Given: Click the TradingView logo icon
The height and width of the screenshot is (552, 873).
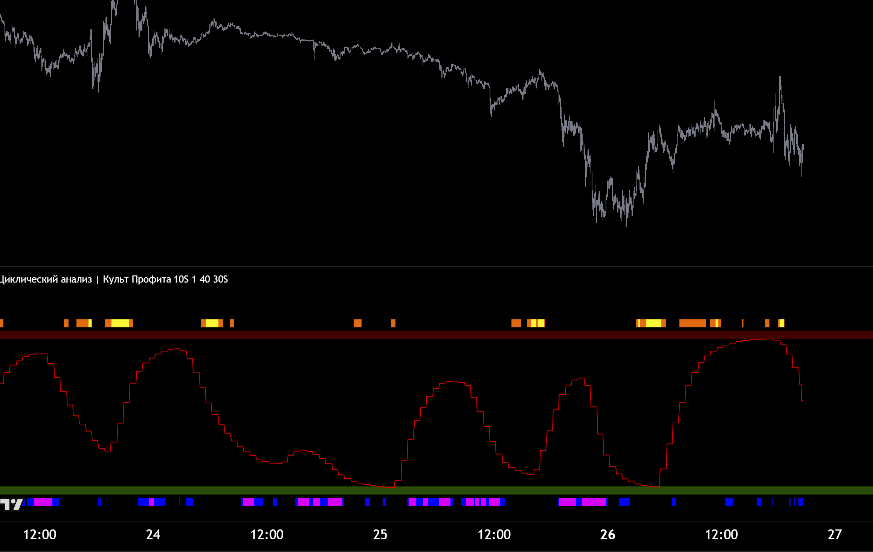Looking at the screenshot, I should pos(11,504).
